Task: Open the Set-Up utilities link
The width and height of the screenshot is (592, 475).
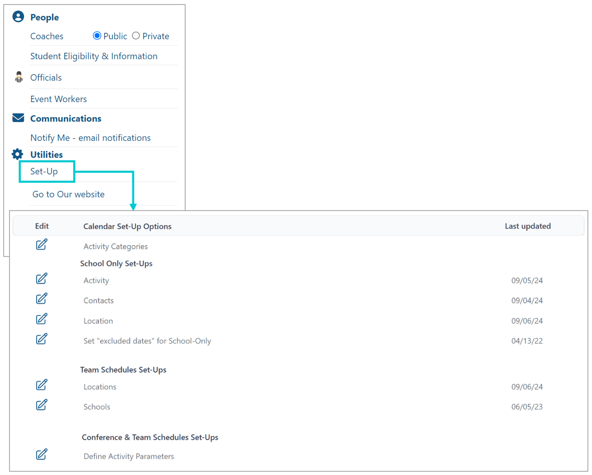Action: pyautogui.click(x=44, y=172)
